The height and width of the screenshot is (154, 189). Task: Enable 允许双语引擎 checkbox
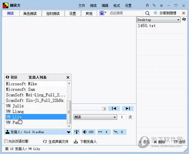pos(6,141)
